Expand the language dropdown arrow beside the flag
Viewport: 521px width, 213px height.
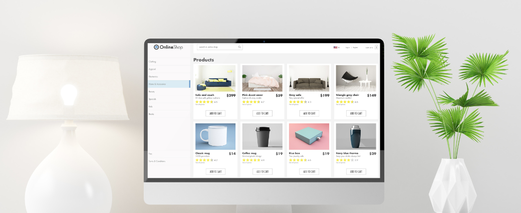(339, 48)
